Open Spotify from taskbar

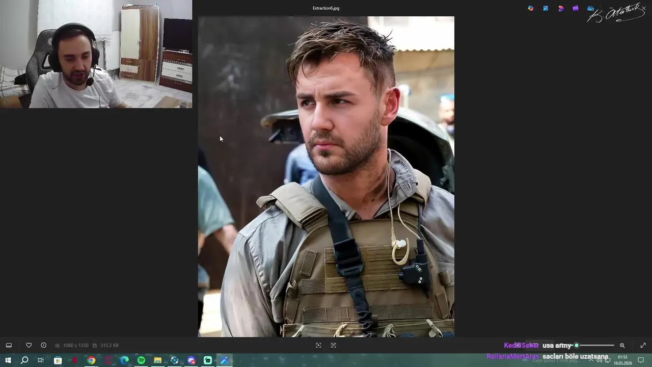141,360
